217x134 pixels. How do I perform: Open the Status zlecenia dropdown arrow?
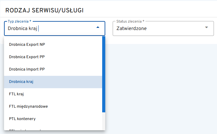tap(207, 28)
